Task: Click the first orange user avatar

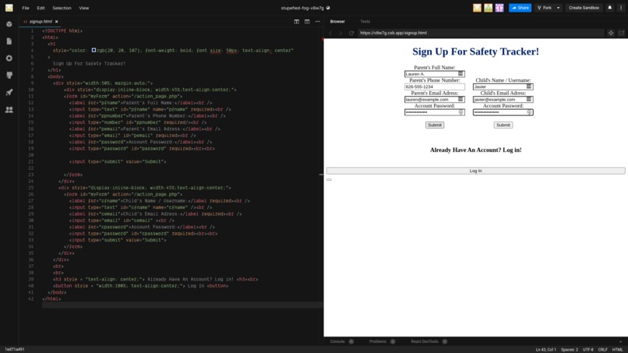Action: pos(477,8)
